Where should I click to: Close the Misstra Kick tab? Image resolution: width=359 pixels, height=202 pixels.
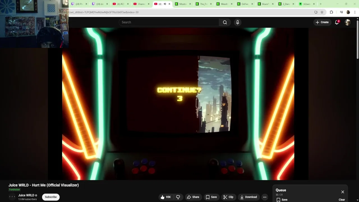190,4
